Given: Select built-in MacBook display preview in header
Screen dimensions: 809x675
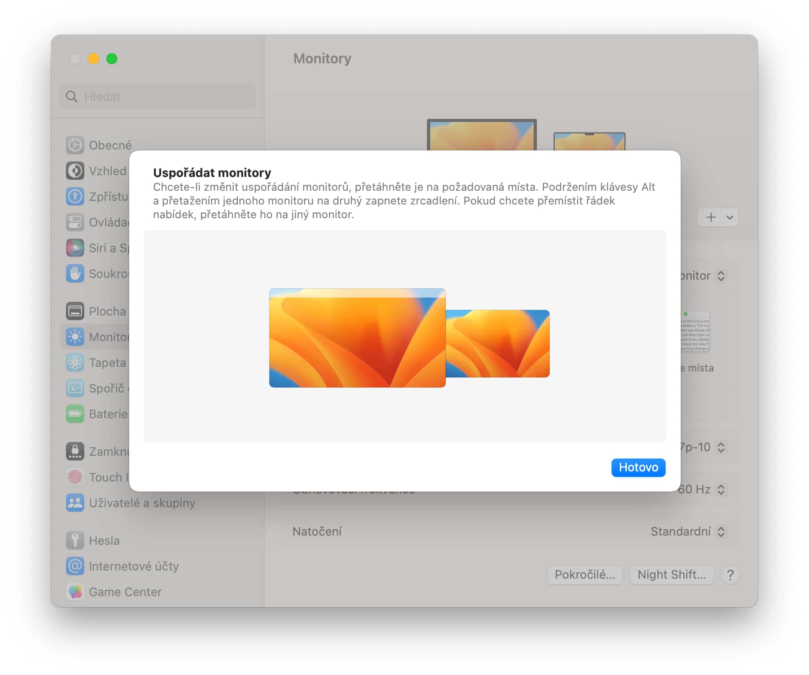Looking at the screenshot, I should [589, 141].
